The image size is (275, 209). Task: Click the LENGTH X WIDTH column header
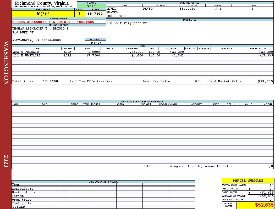pos(168,104)
